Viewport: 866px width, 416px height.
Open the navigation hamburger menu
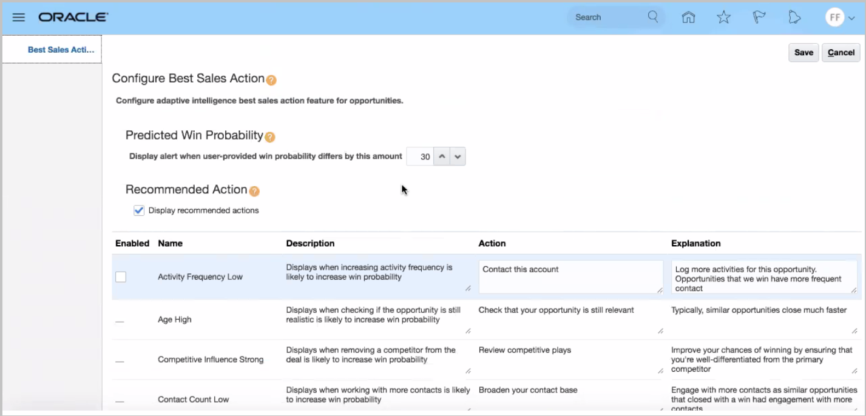click(x=18, y=16)
